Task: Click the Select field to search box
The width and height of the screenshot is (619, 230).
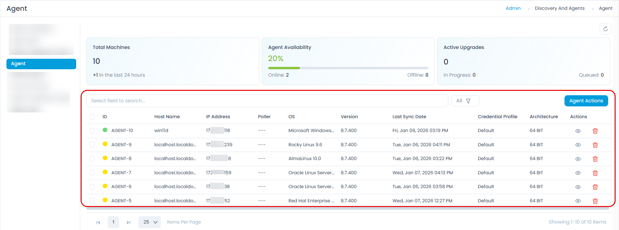Action: coord(267,101)
